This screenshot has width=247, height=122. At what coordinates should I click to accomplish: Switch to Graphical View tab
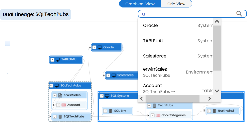[x=140, y=4]
